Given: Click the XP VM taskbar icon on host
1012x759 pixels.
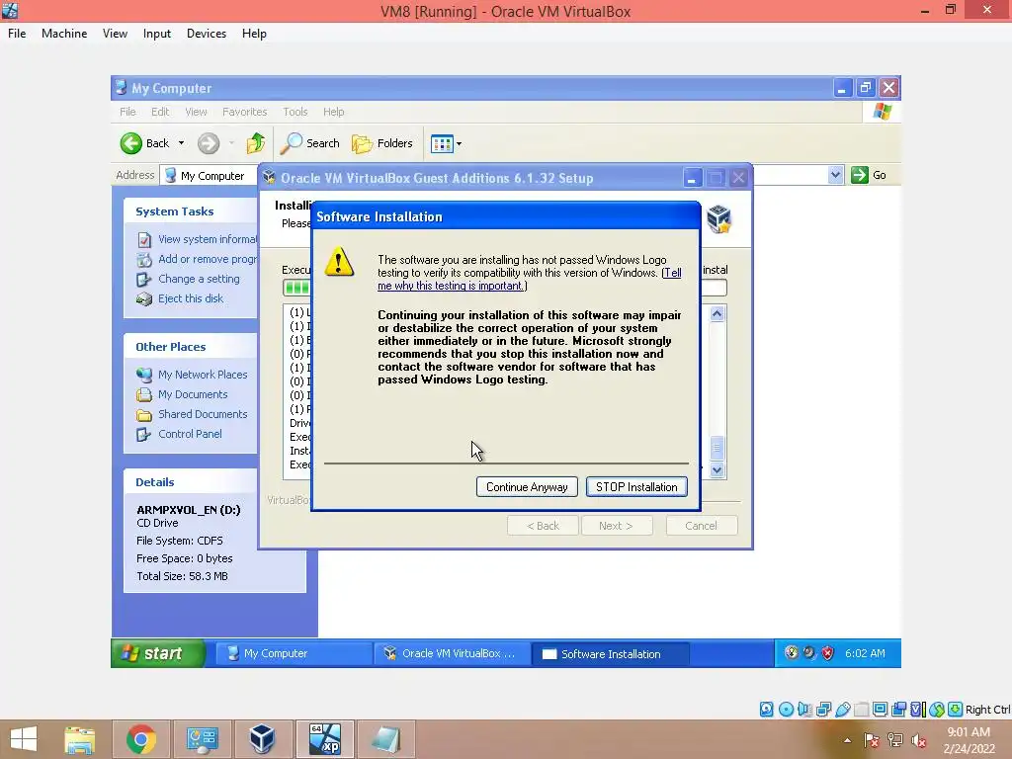Looking at the screenshot, I should [324, 739].
